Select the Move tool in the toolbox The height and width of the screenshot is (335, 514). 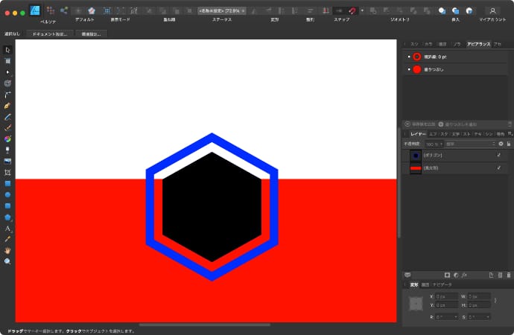click(7, 50)
